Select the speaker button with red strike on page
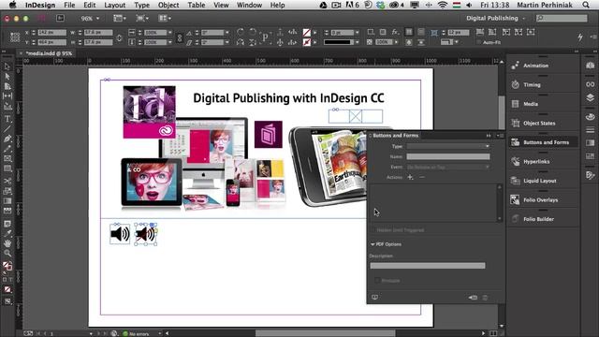 coord(146,234)
